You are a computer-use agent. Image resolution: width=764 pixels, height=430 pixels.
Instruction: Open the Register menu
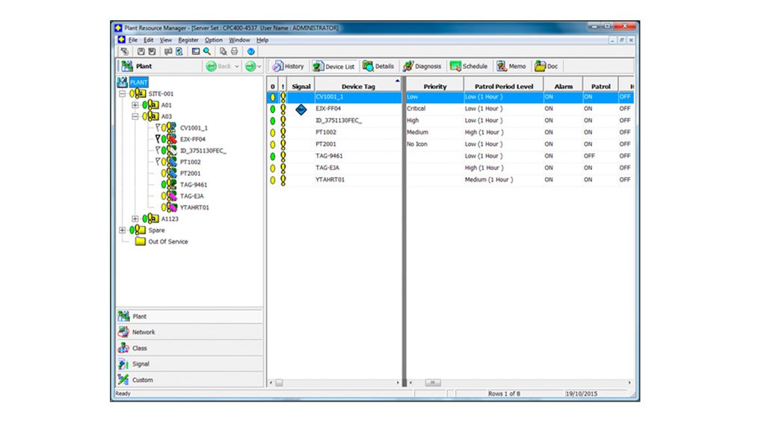coord(188,40)
